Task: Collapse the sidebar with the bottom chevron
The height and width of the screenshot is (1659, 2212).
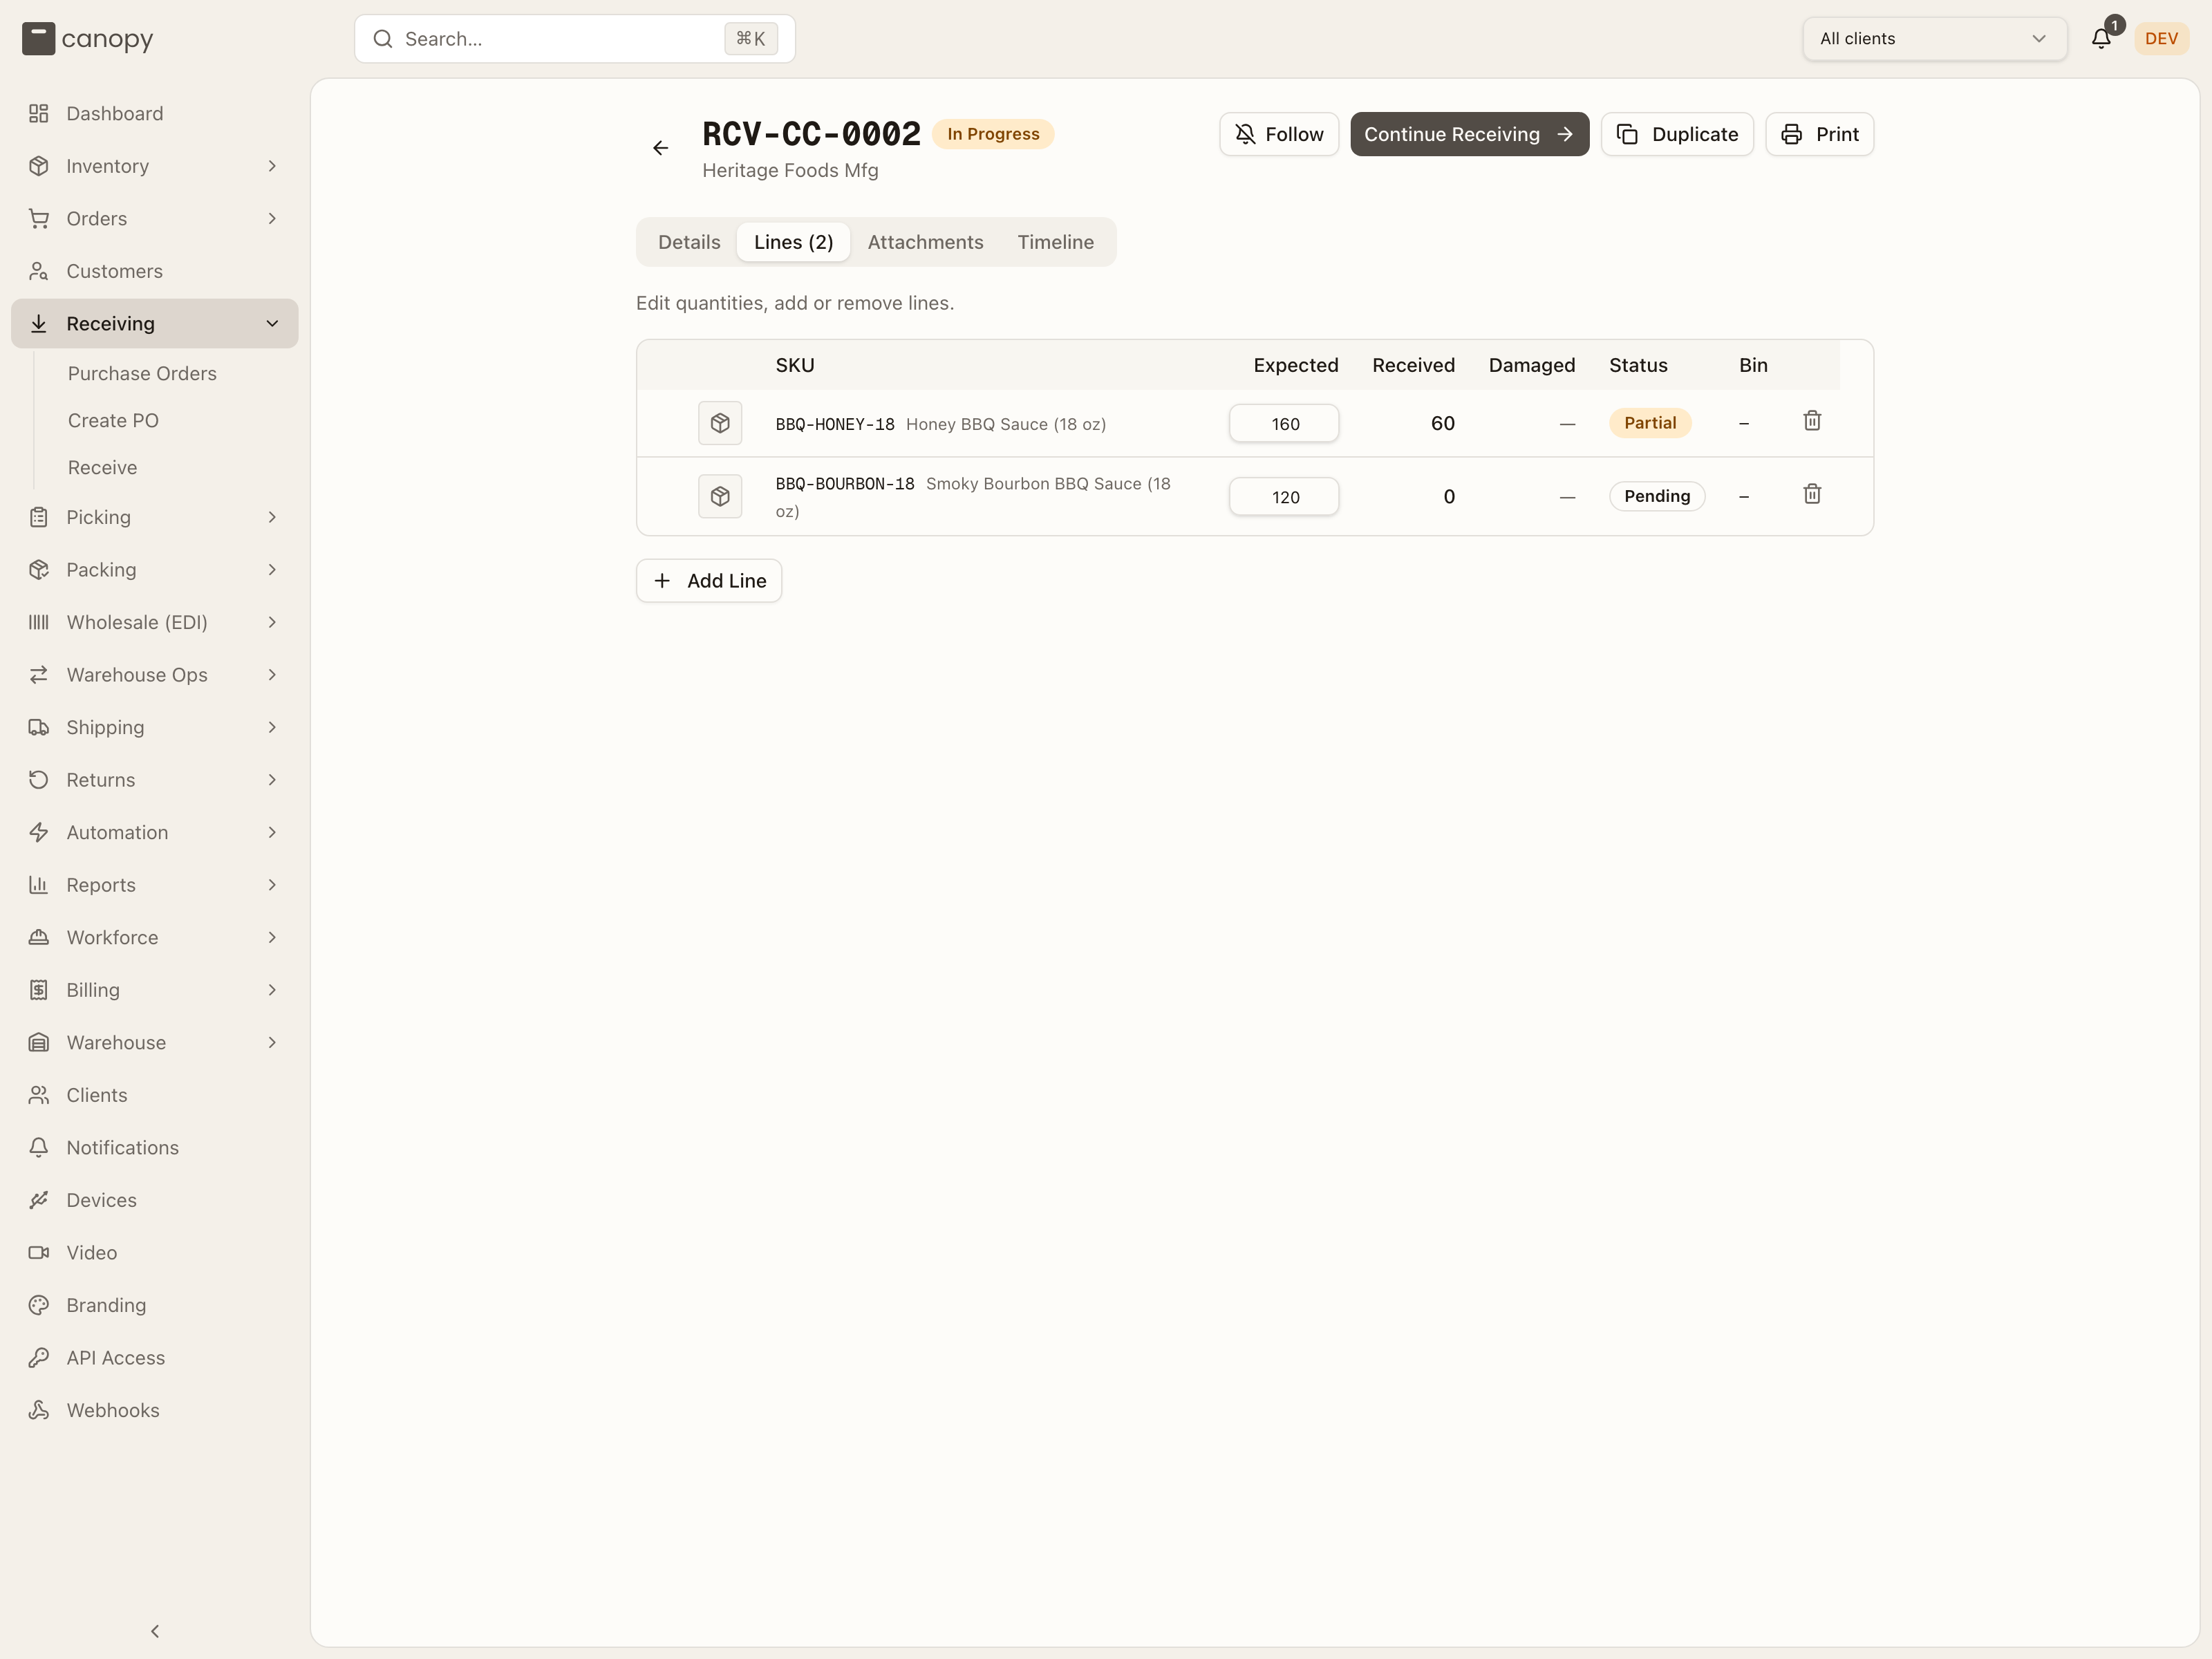Action: 155,1631
